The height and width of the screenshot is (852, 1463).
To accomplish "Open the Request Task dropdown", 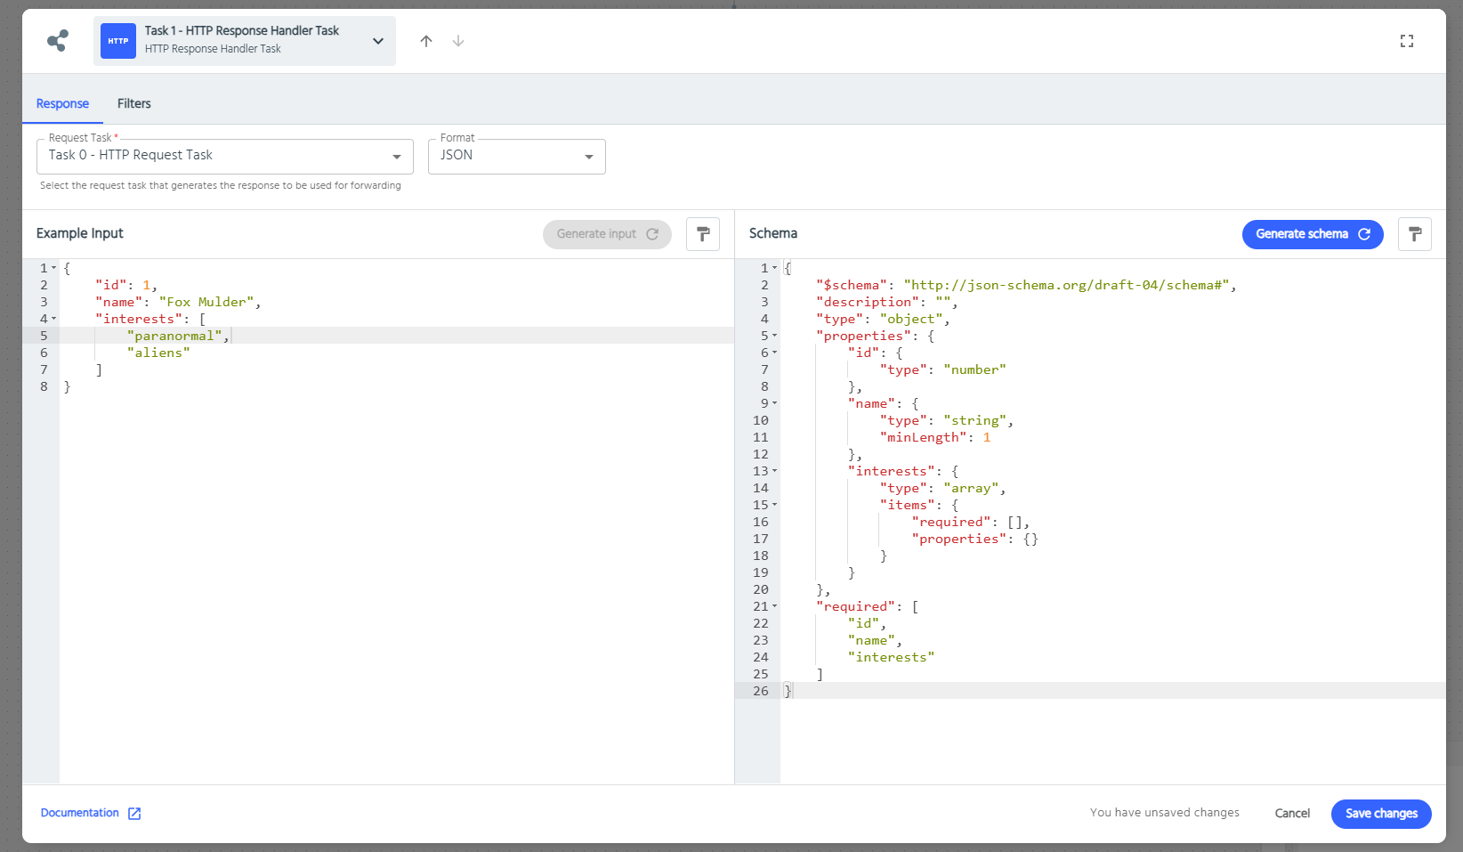I will (x=225, y=156).
